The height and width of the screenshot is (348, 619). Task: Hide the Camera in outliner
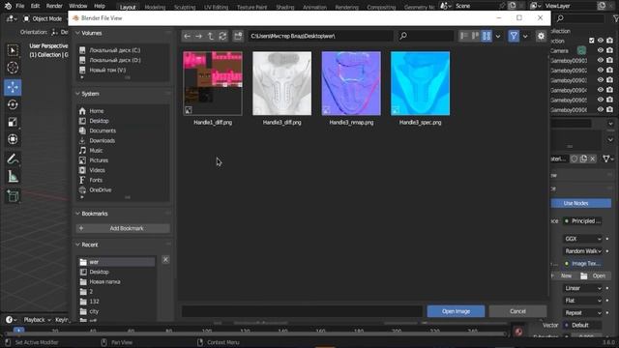pyautogui.click(x=601, y=50)
